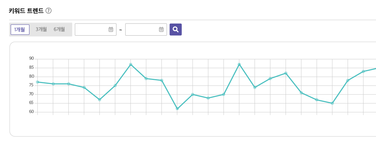Click the purple magnifier search button
Image resolution: width=376 pixels, height=147 pixels.
[175, 29]
